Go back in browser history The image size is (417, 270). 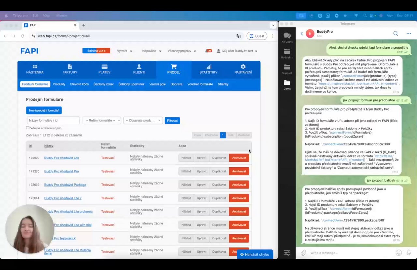point(5,36)
